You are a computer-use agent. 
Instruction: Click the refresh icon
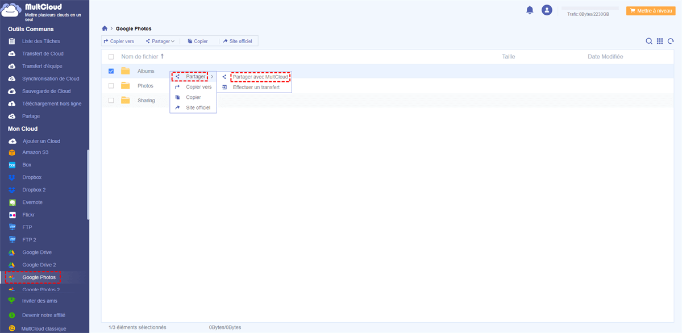point(671,41)
